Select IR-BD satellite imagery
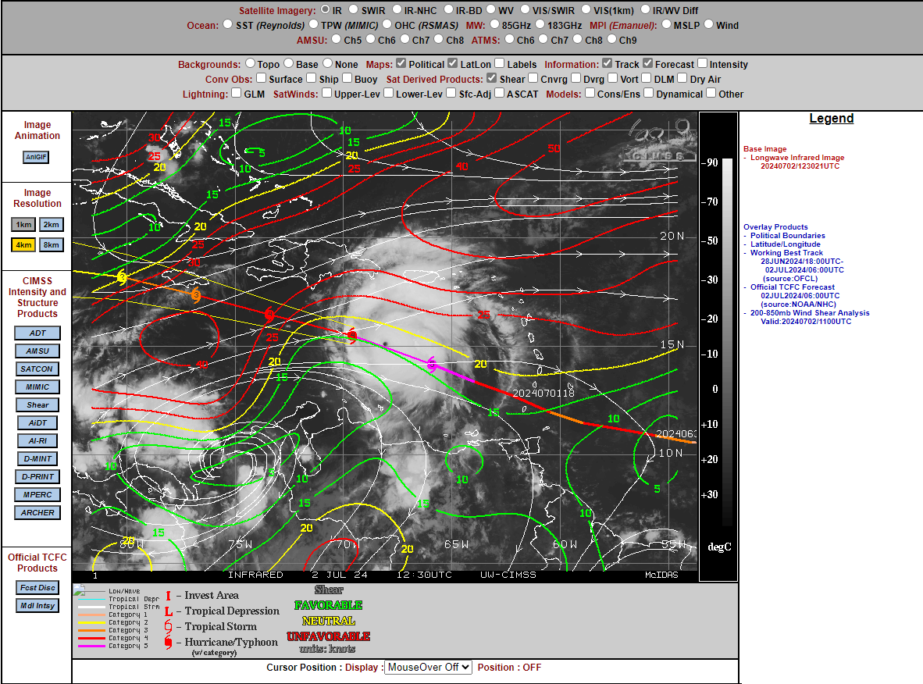This screenshot has height=684, width=923. (x=448, y=9)
